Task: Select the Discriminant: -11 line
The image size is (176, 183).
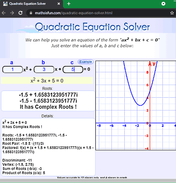Action: click(17, 160)
